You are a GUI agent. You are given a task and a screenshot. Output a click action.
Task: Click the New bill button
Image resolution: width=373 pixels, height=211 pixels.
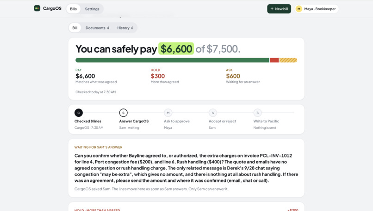coord(279,9)
